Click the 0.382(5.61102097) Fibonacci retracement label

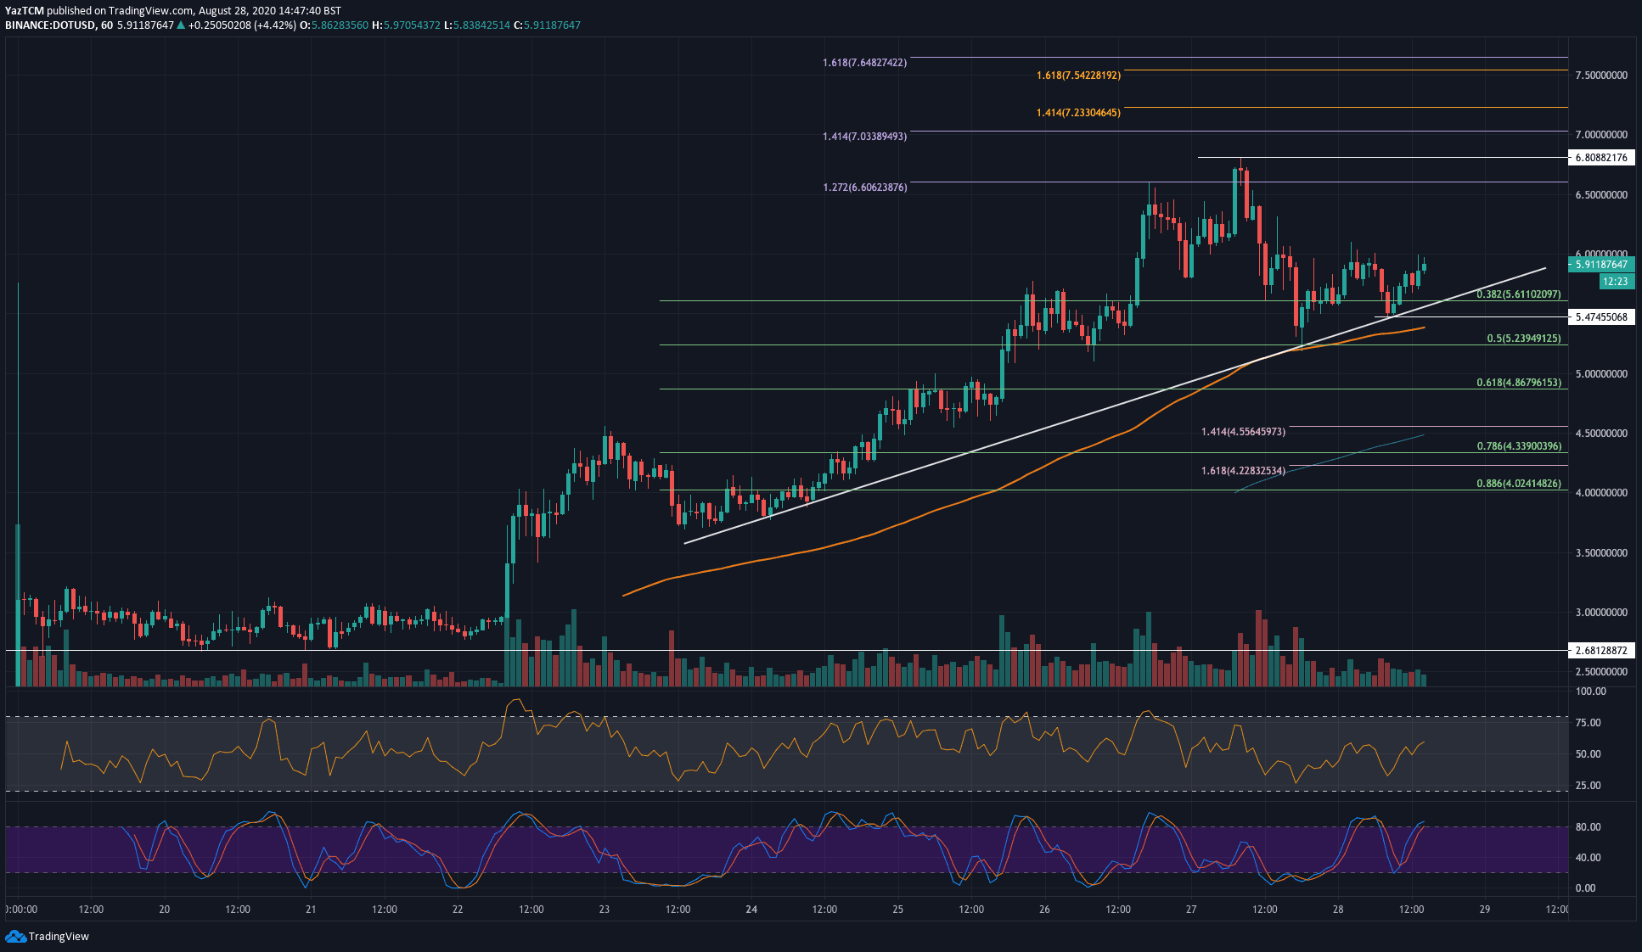(1518, 294)
